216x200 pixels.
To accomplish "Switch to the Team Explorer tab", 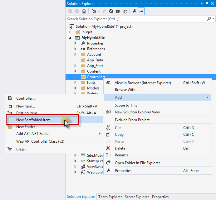I will 110,197.
